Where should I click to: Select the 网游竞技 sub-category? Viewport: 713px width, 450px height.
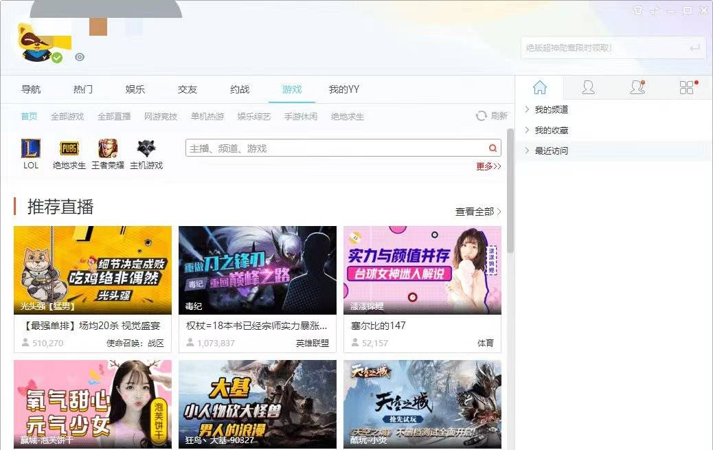pyautogui.click(x=161, y=117)
